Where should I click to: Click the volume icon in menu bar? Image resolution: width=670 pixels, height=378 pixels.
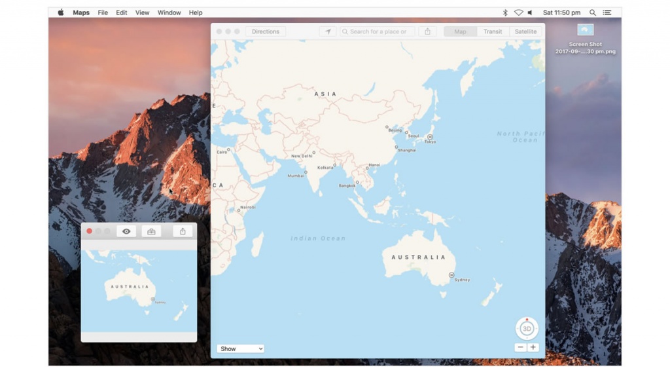click(x=530, y=12)
